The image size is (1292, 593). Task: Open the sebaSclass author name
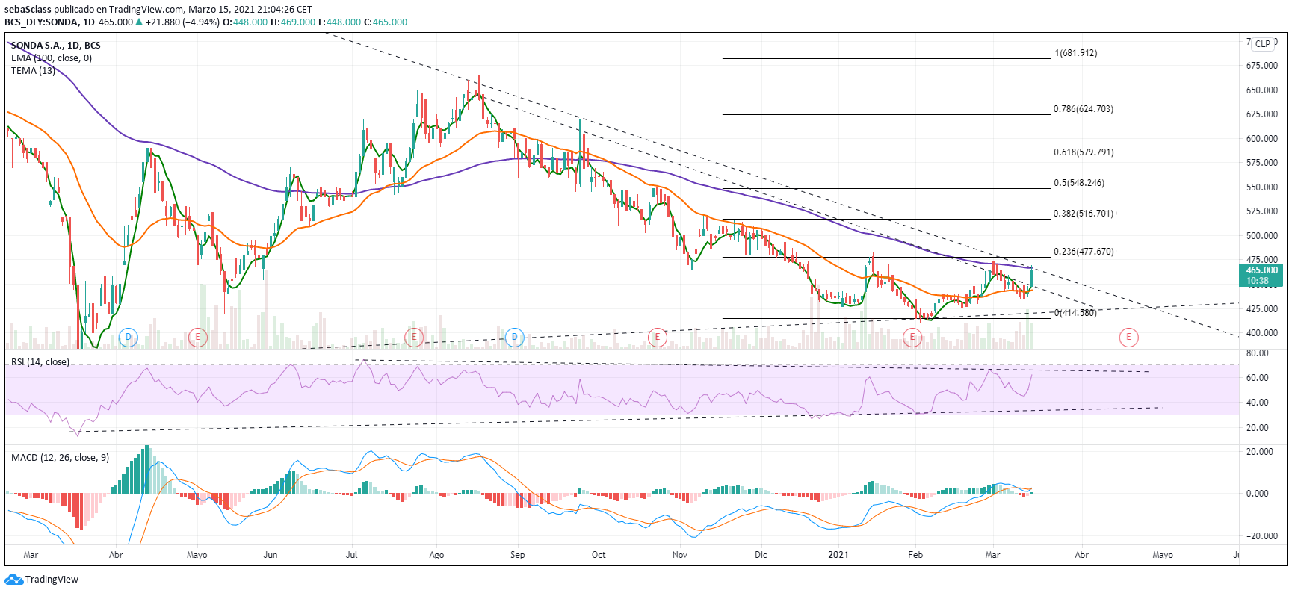tap(28, 10)
